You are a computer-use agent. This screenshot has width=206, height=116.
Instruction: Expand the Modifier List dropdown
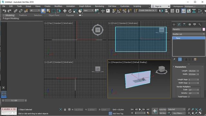189,34
